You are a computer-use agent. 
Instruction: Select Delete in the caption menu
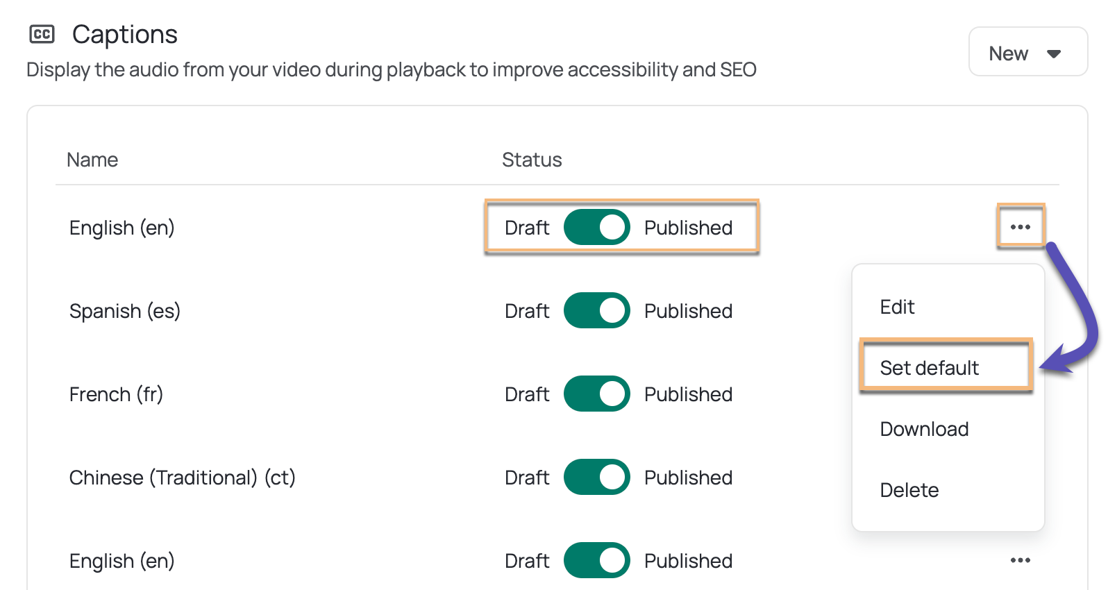[x=909, y=490]
